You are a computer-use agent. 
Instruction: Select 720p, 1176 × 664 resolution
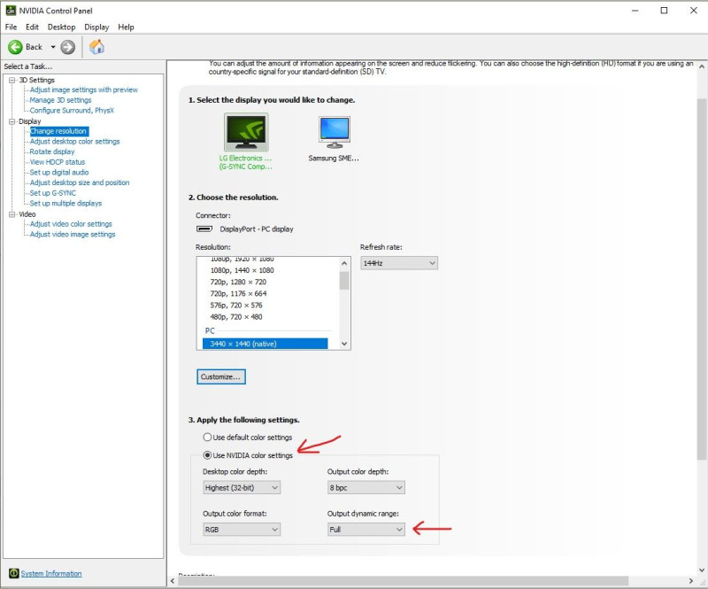tap(238, 294)
